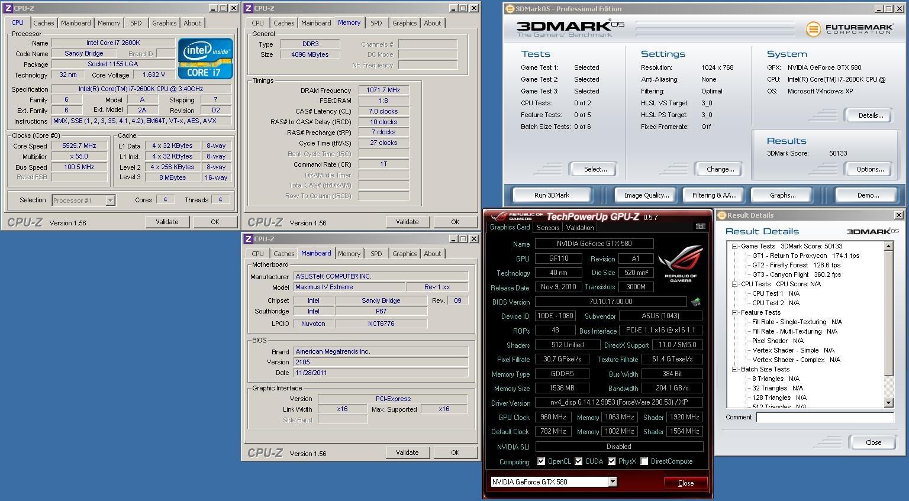This screenshot has height=501, width=909.
Task: Click the Run 3DMark button
Action: pyautogui.click(x=552, y=195)
